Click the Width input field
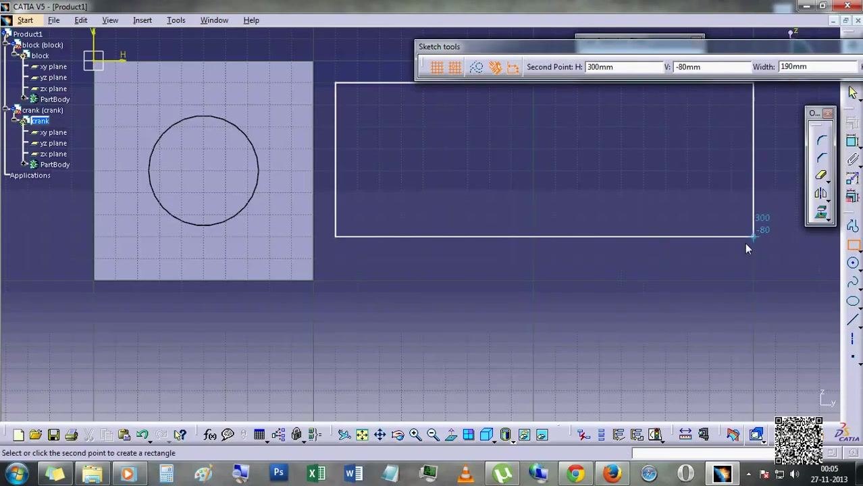863x486 pixels. (x=818, y=67)
